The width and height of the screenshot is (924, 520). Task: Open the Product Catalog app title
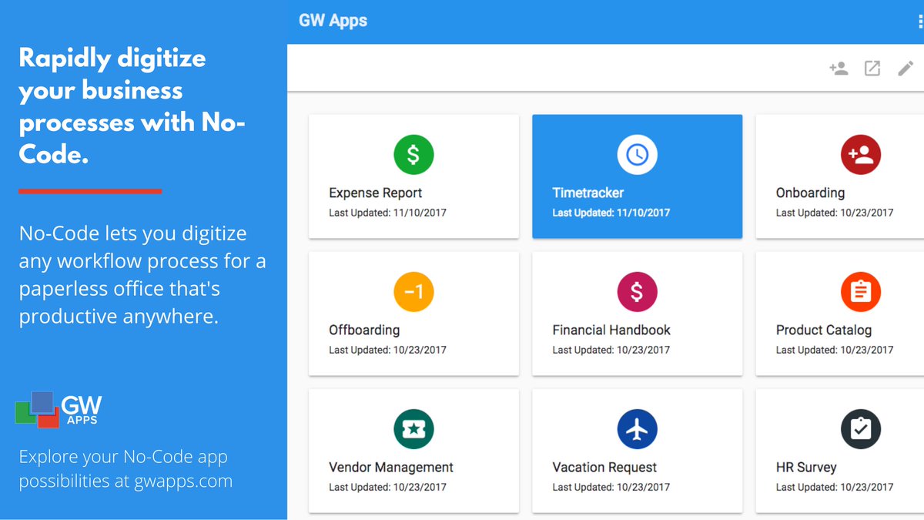[824, 330]
